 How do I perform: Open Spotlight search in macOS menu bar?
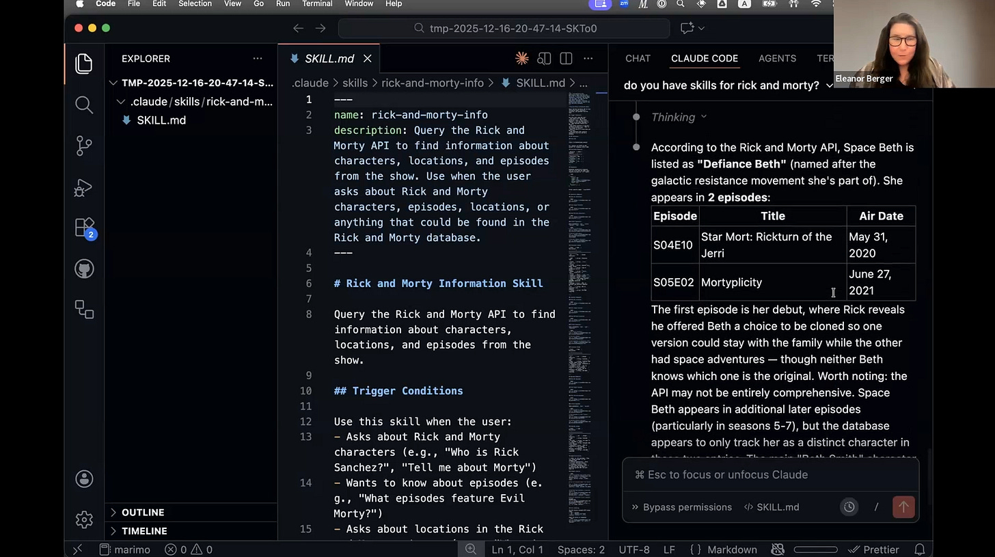pos(680,4)
